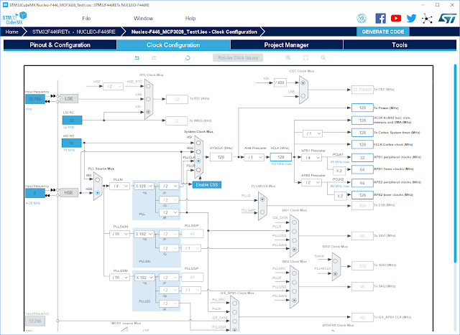Screen dimensions: 460x335
Task: Click the HSE input frequency field 8
Action: [35, 193]
